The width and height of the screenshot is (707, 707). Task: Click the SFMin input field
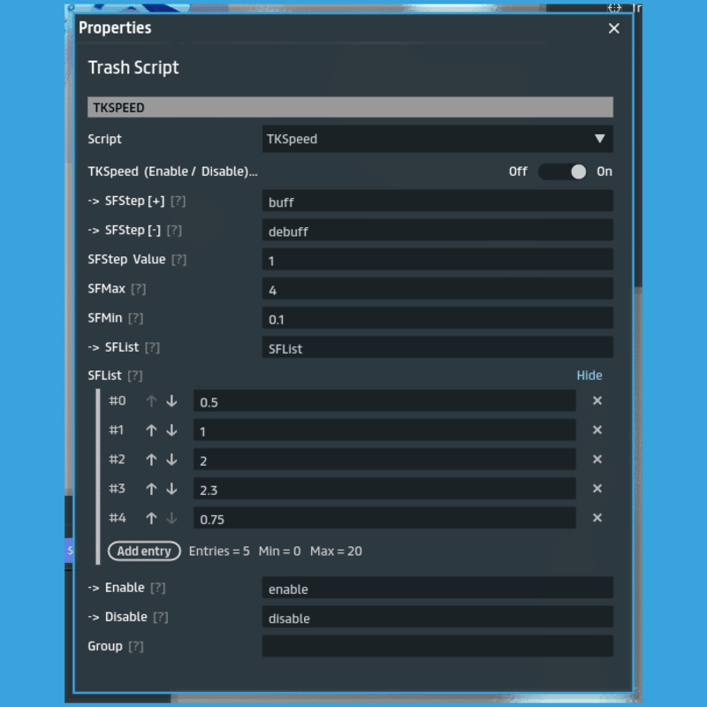click(437, 318)
